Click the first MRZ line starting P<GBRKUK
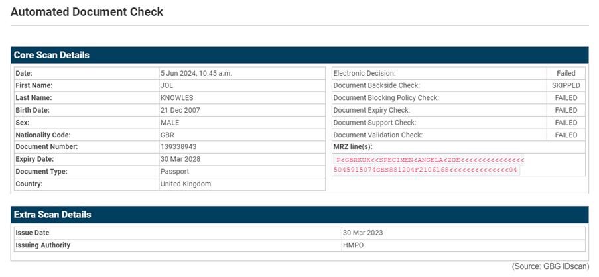The width and height of the screenshot is (599, 277). click(430, 160)
